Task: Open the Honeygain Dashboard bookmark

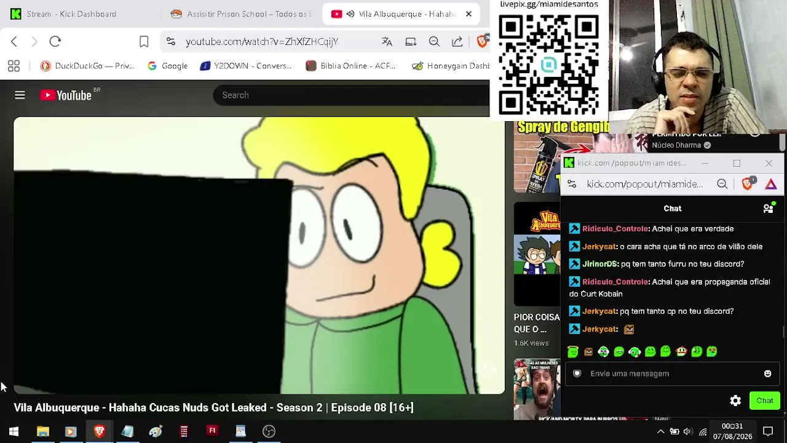Action: tap(451, 66)
